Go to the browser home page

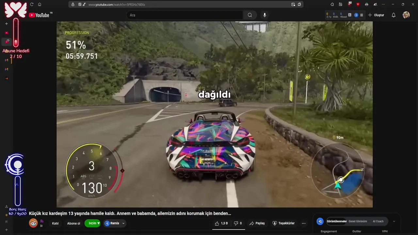(40, 4)
